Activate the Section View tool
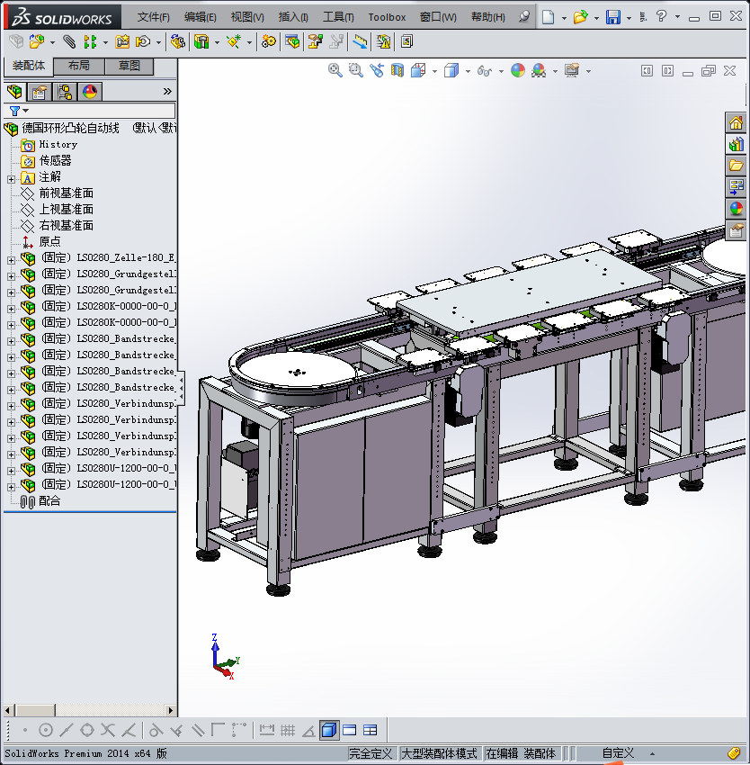The width and height of the screenshot is (750, 765). click(397, 70)
